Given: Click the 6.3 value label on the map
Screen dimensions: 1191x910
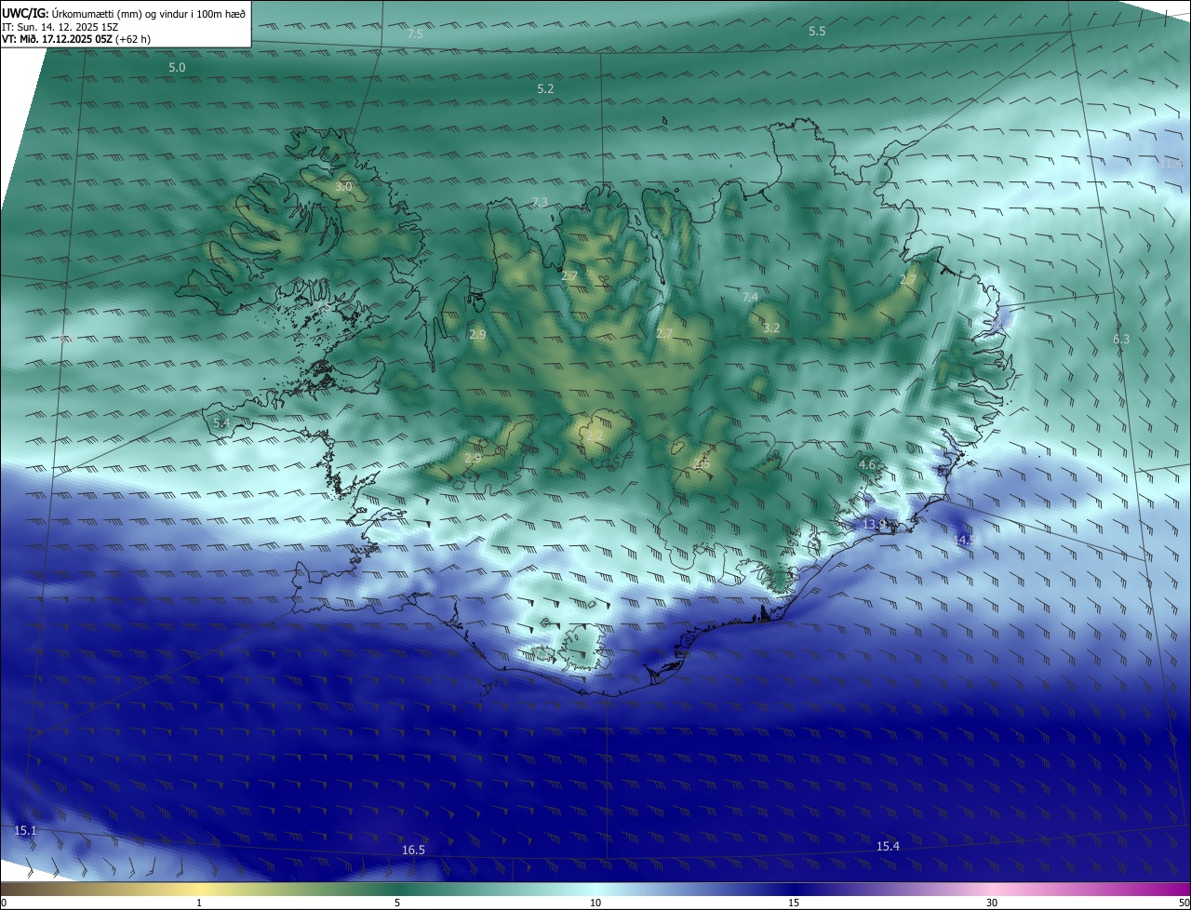Looking at the screenshot, I should [1121, 339].
